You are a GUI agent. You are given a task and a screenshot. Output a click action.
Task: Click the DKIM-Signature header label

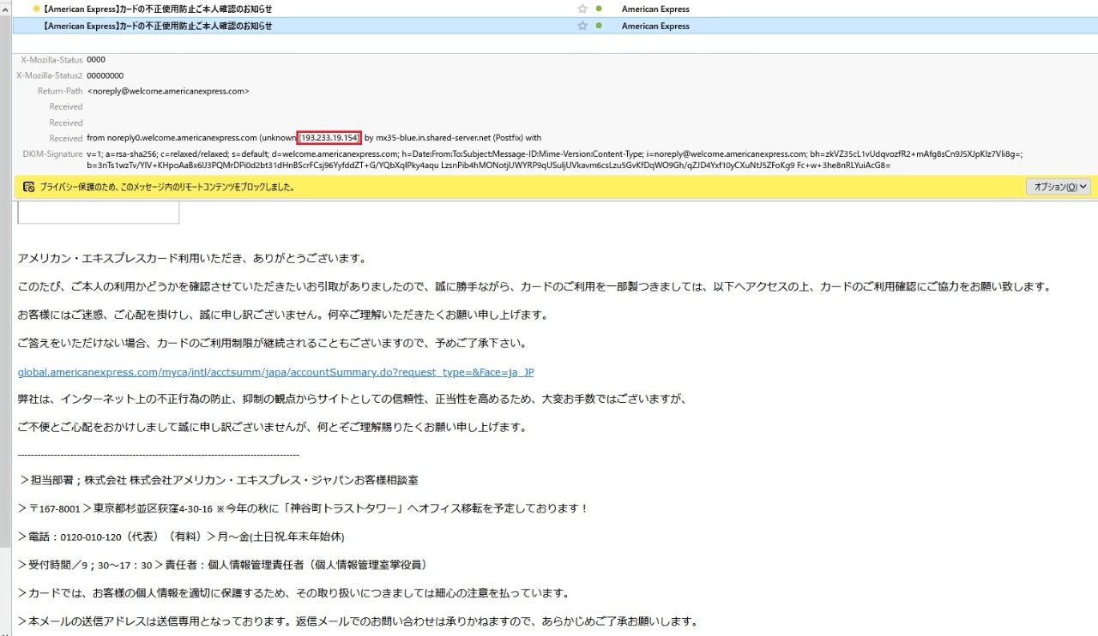(x=52, y=153)
